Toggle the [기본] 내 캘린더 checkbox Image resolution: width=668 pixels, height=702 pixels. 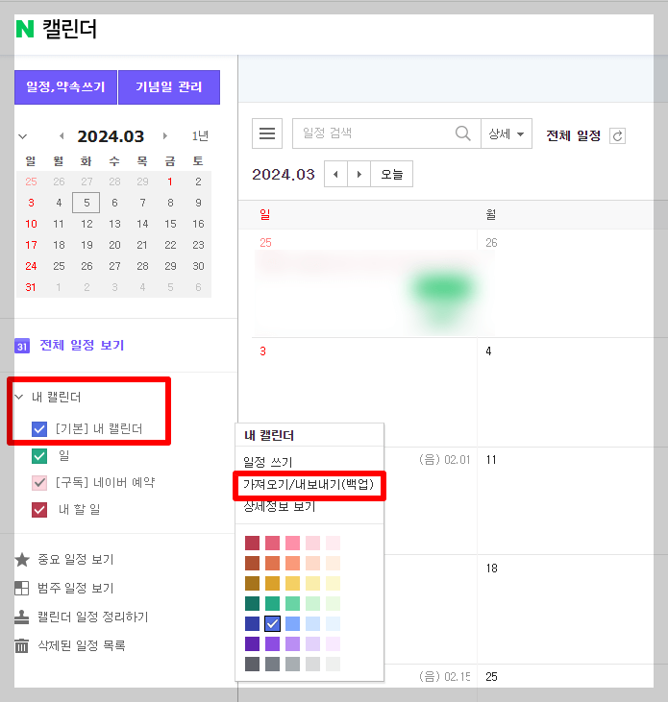click(39, 429)
